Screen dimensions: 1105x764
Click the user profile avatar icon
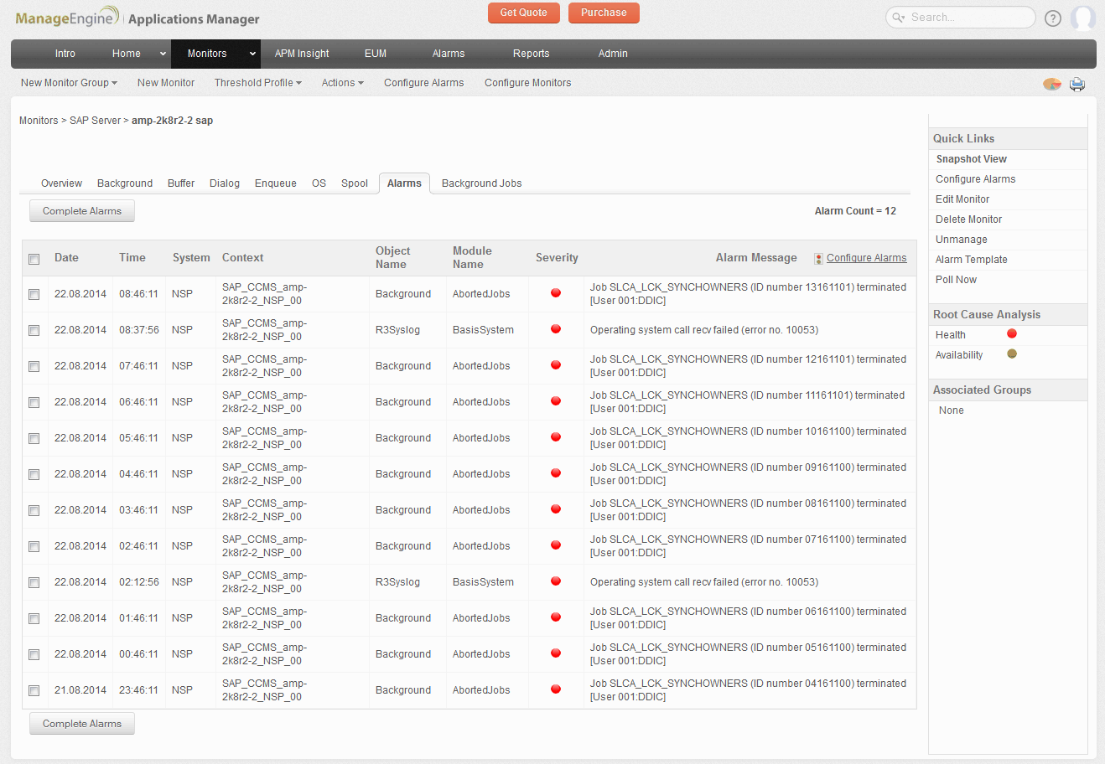(x=1083, y=18)
